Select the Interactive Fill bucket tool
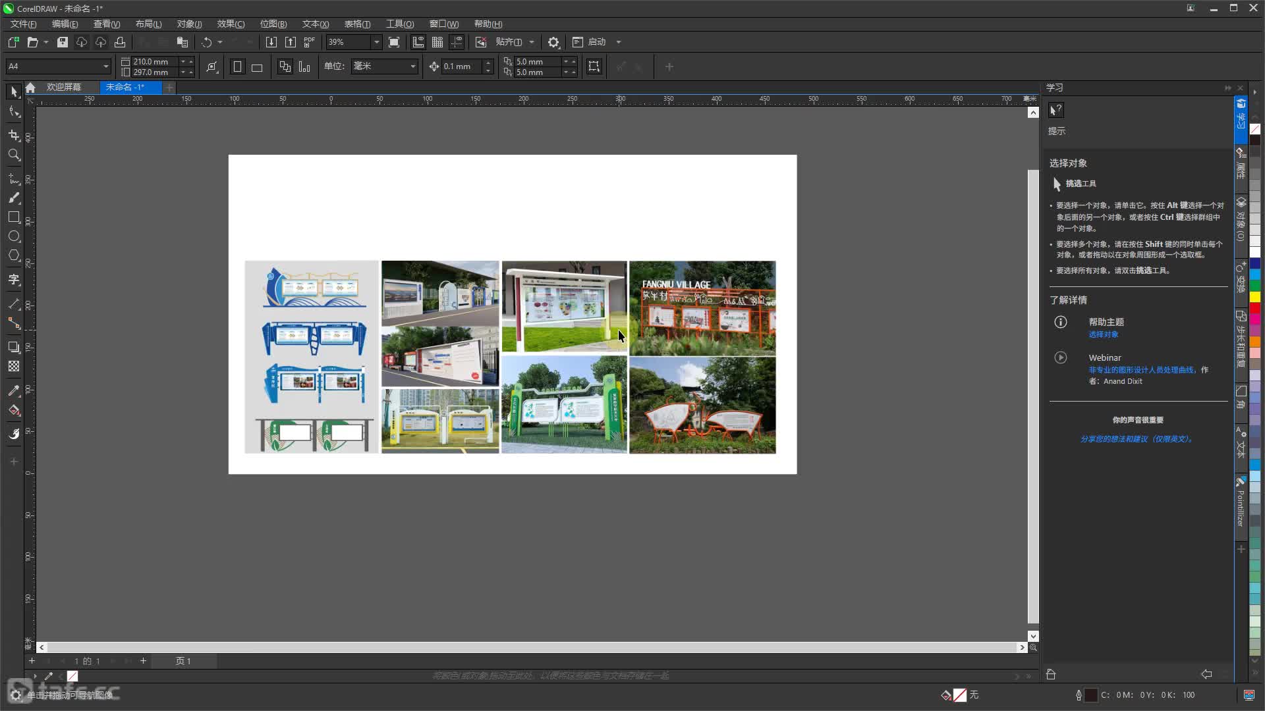This screenshot has height=711, width=1265. [x=14, y=410]
